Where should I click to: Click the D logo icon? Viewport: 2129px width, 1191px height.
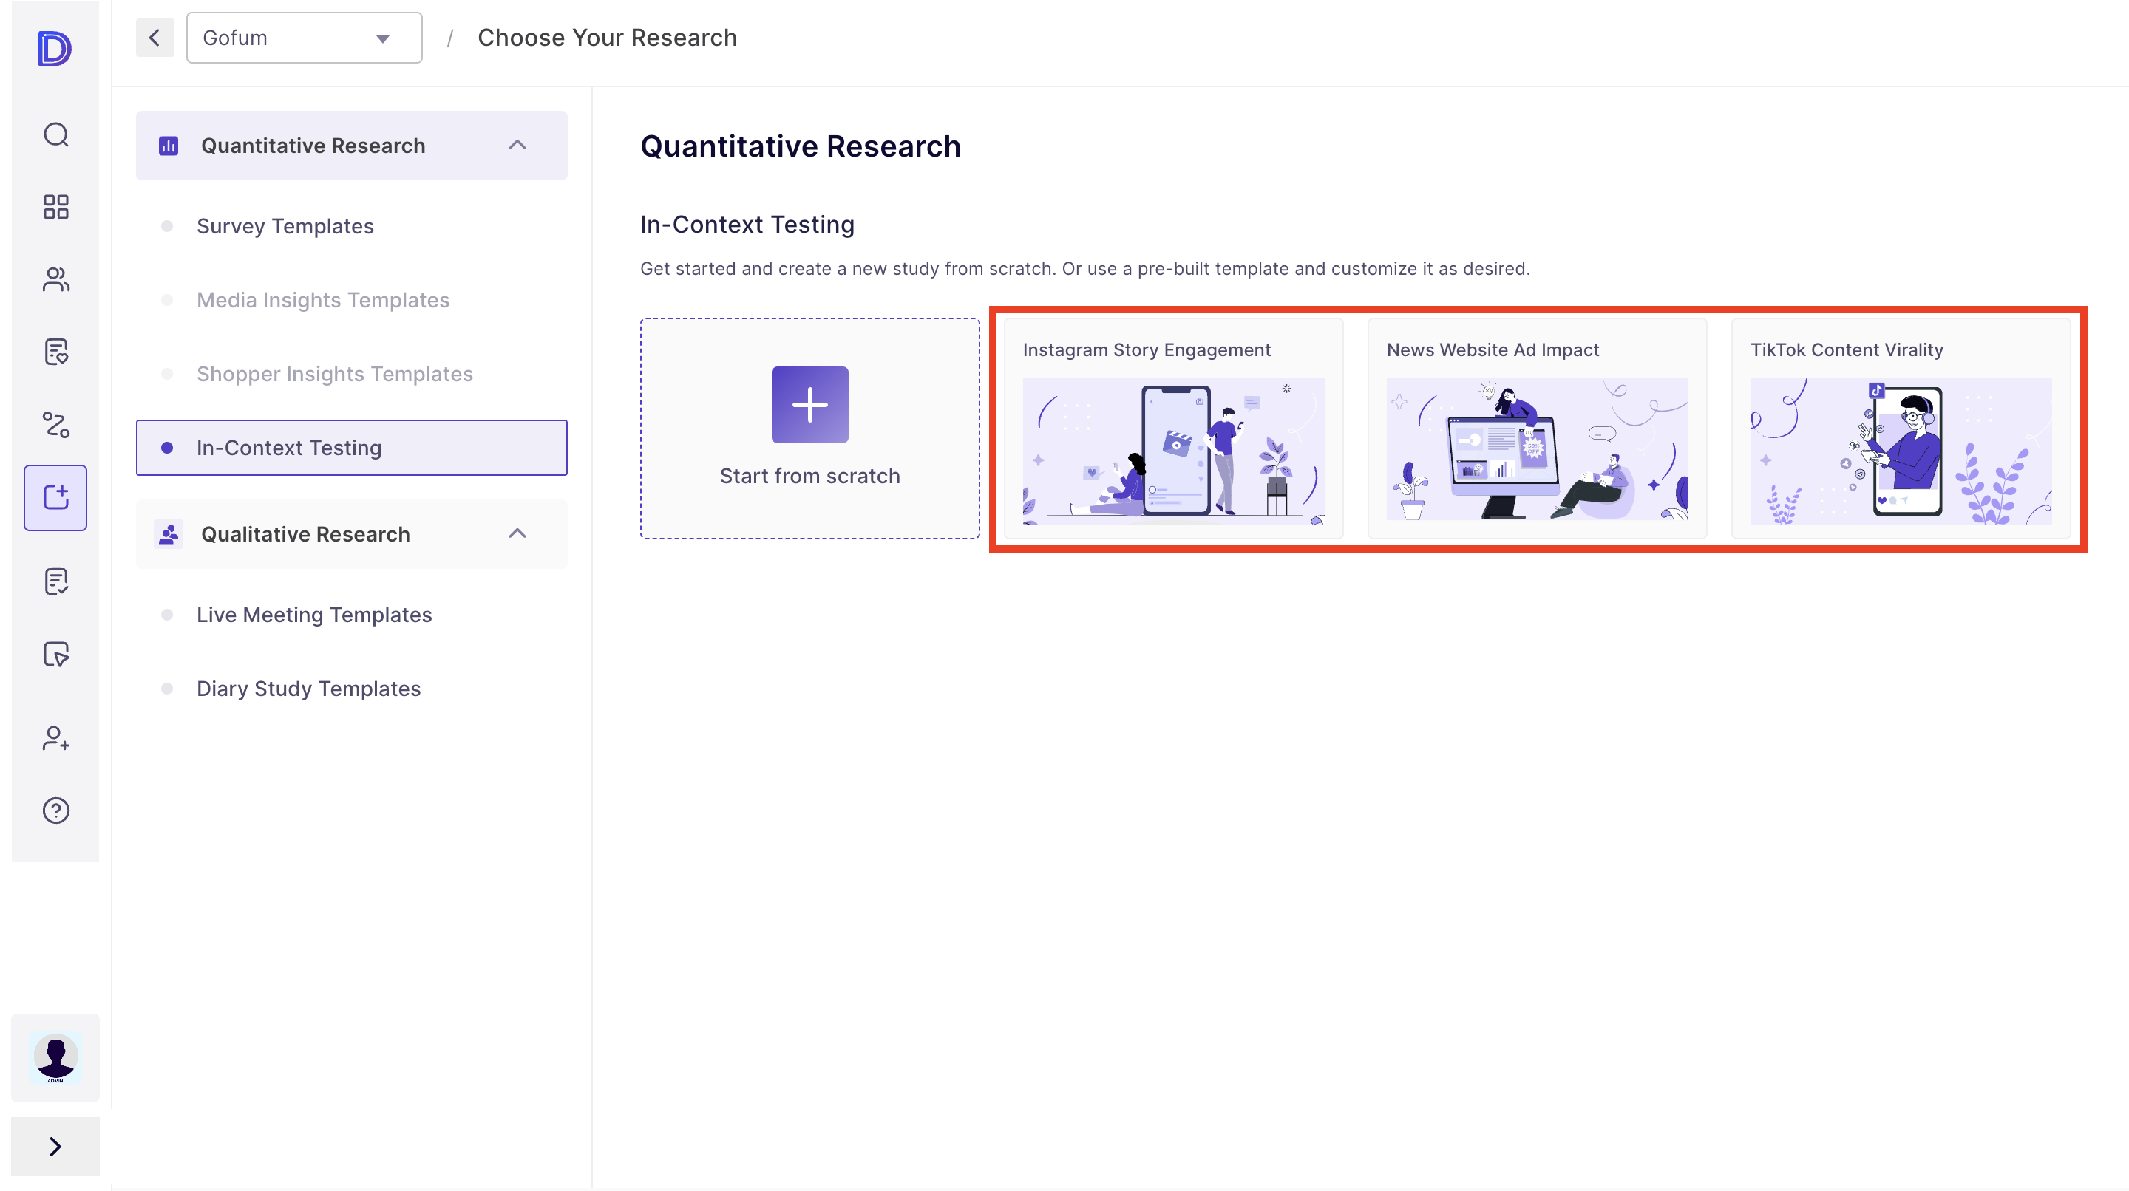[55, 49]
